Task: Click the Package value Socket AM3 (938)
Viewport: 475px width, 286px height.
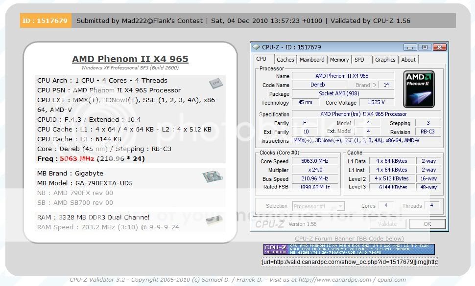Action: [x=343, y=94]
